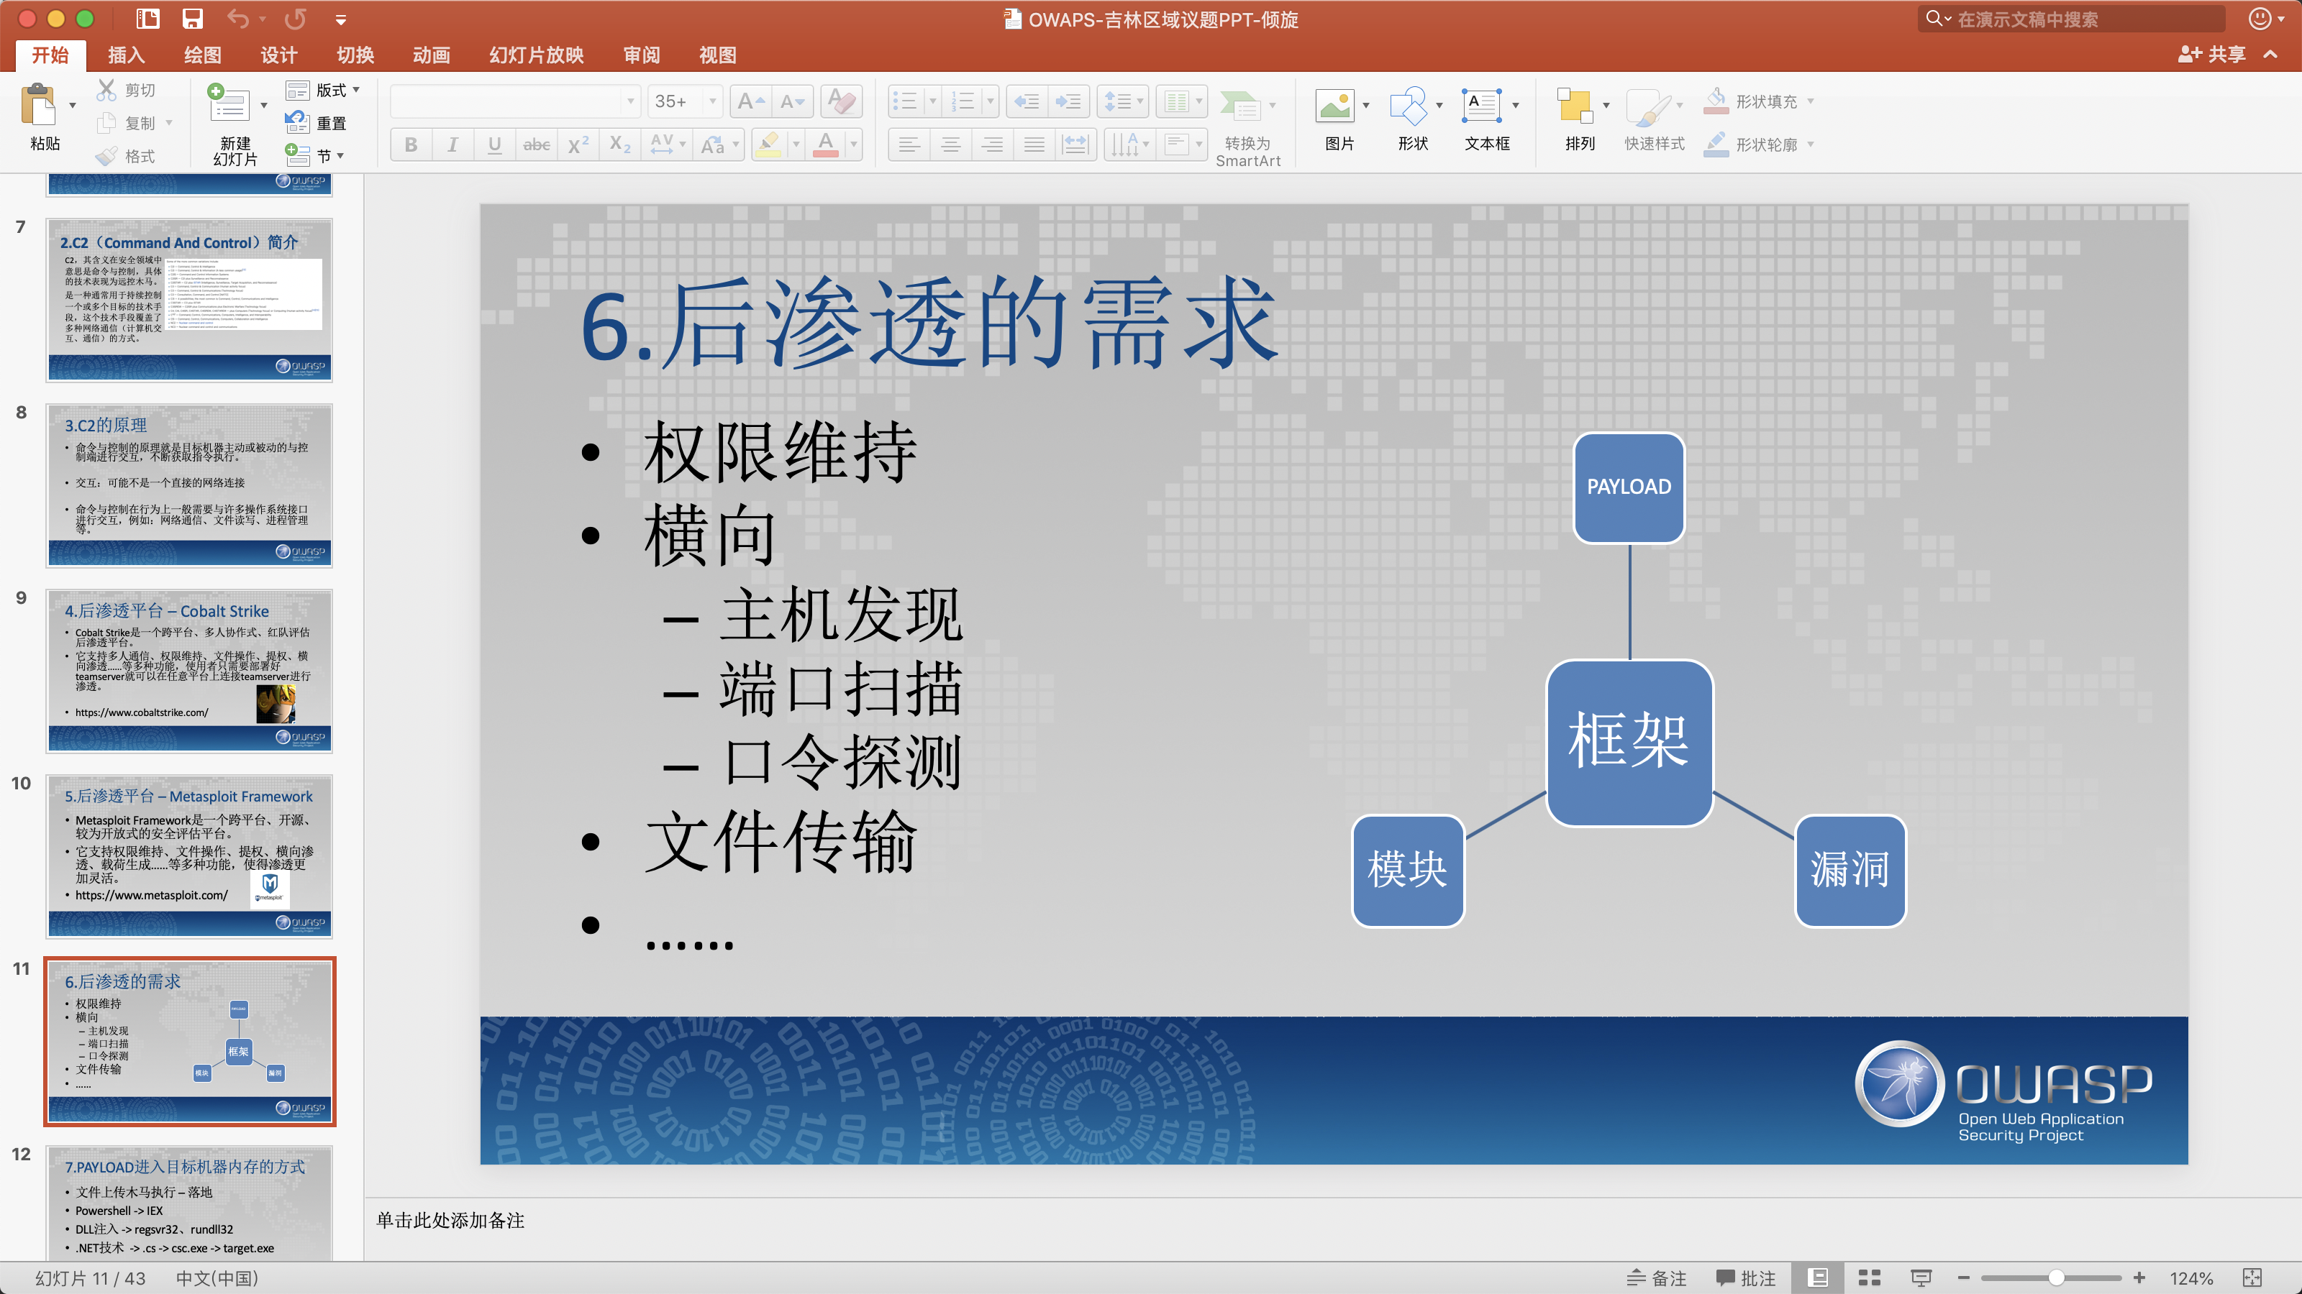Click the Increase indent icon
The width and height of the screenshot is (2302, 1294).
click(x=1068, y=101)
